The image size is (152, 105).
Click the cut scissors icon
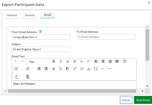pos(53,69)
